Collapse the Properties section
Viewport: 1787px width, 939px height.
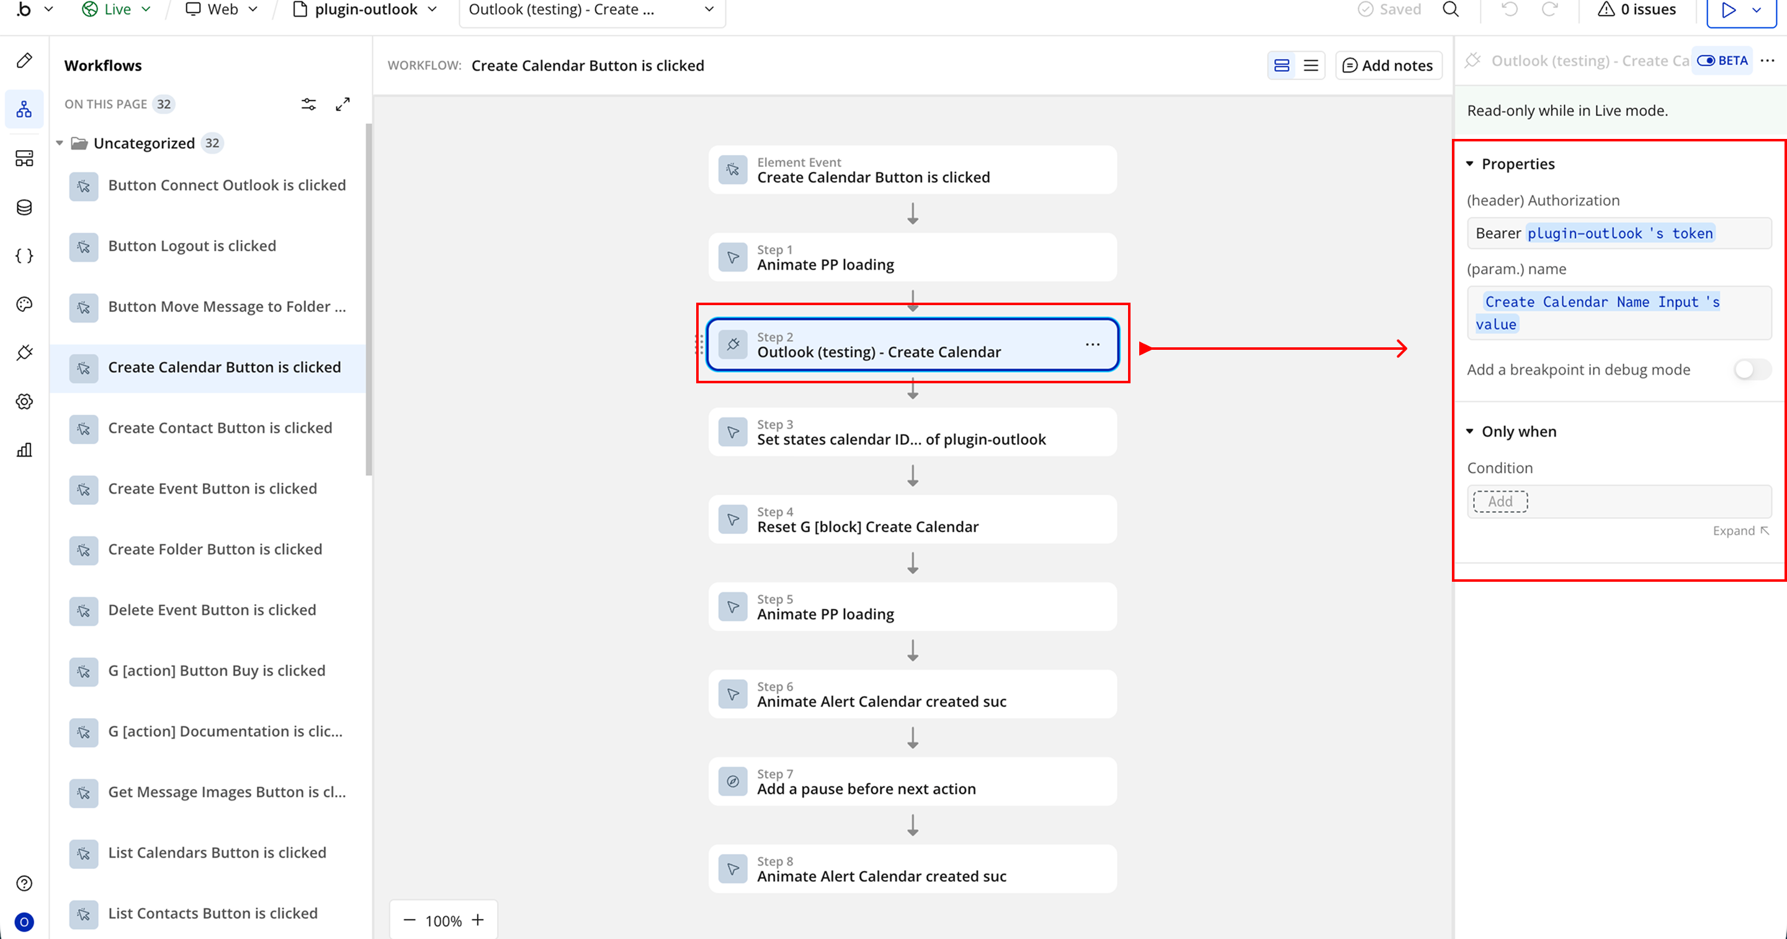1470,164
